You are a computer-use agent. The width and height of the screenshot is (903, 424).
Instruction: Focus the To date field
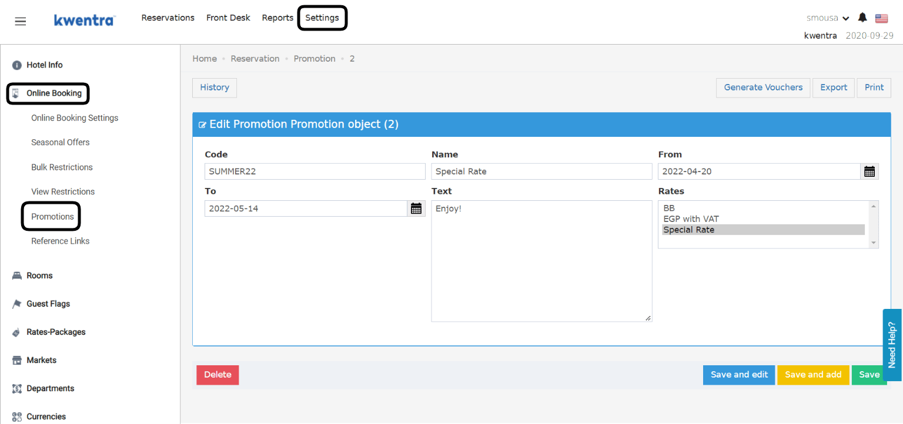point(306,208)
